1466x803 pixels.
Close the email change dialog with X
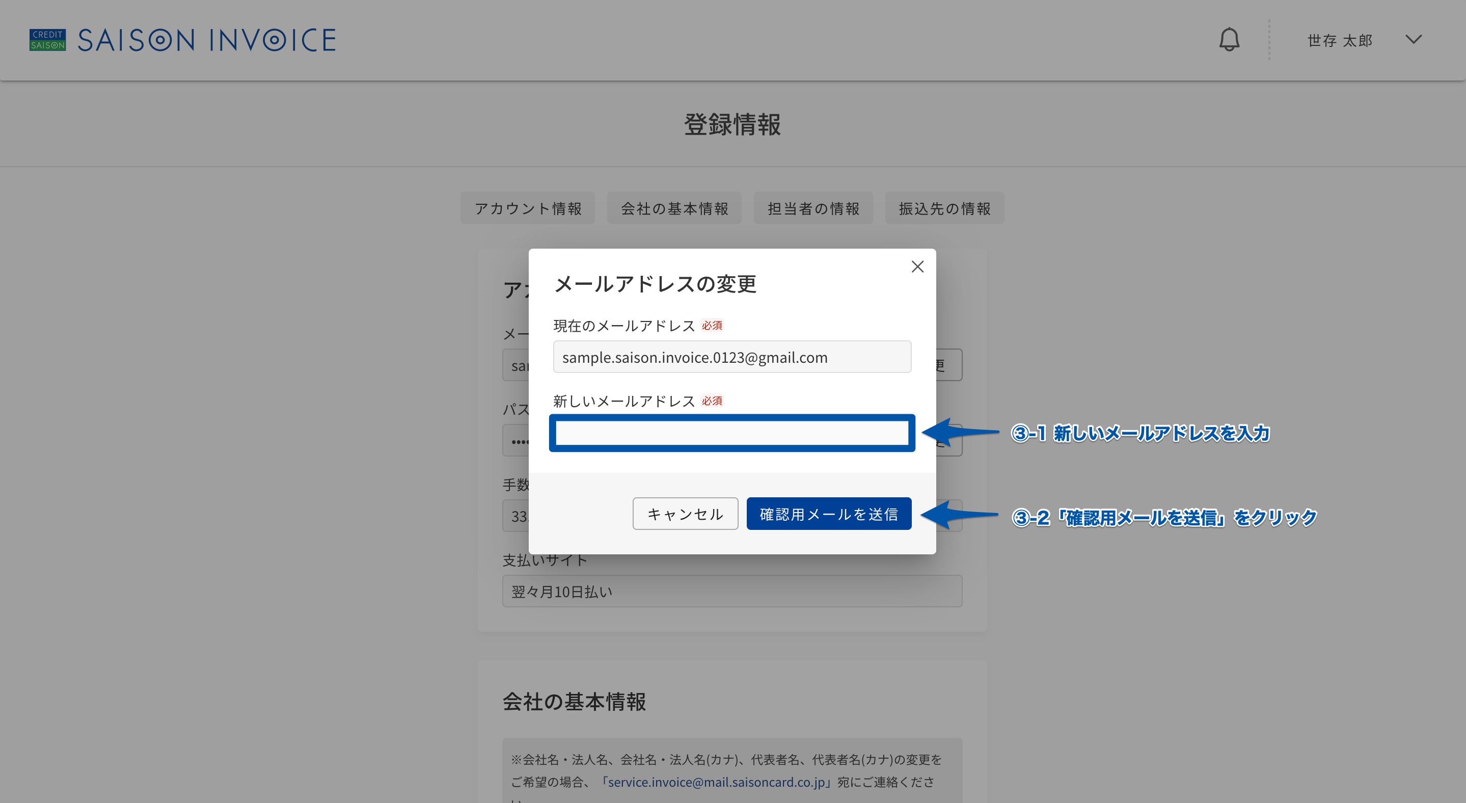pyautogui.click(x=917, y=267)
